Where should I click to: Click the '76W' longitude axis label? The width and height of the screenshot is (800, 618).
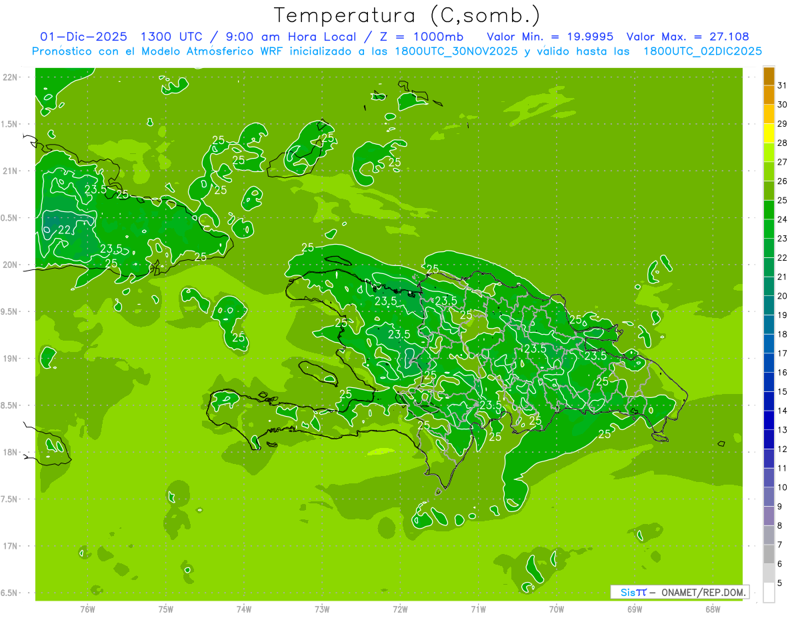87,609
